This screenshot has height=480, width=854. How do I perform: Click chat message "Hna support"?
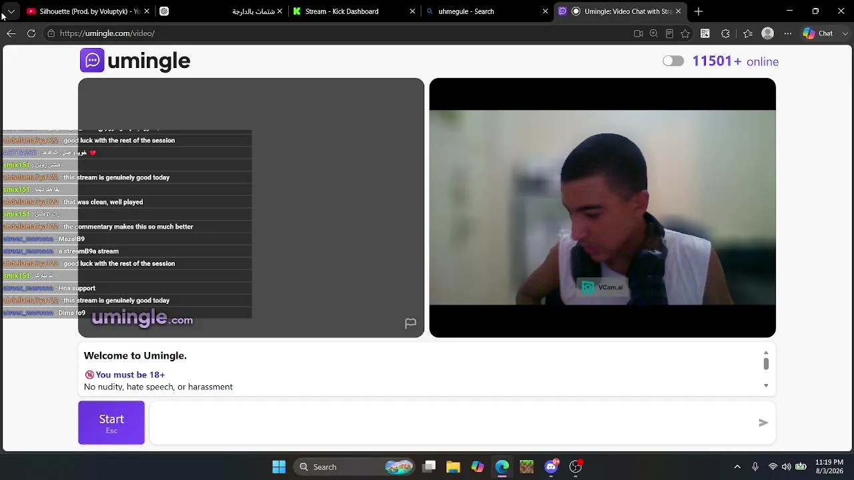[77, 288]
